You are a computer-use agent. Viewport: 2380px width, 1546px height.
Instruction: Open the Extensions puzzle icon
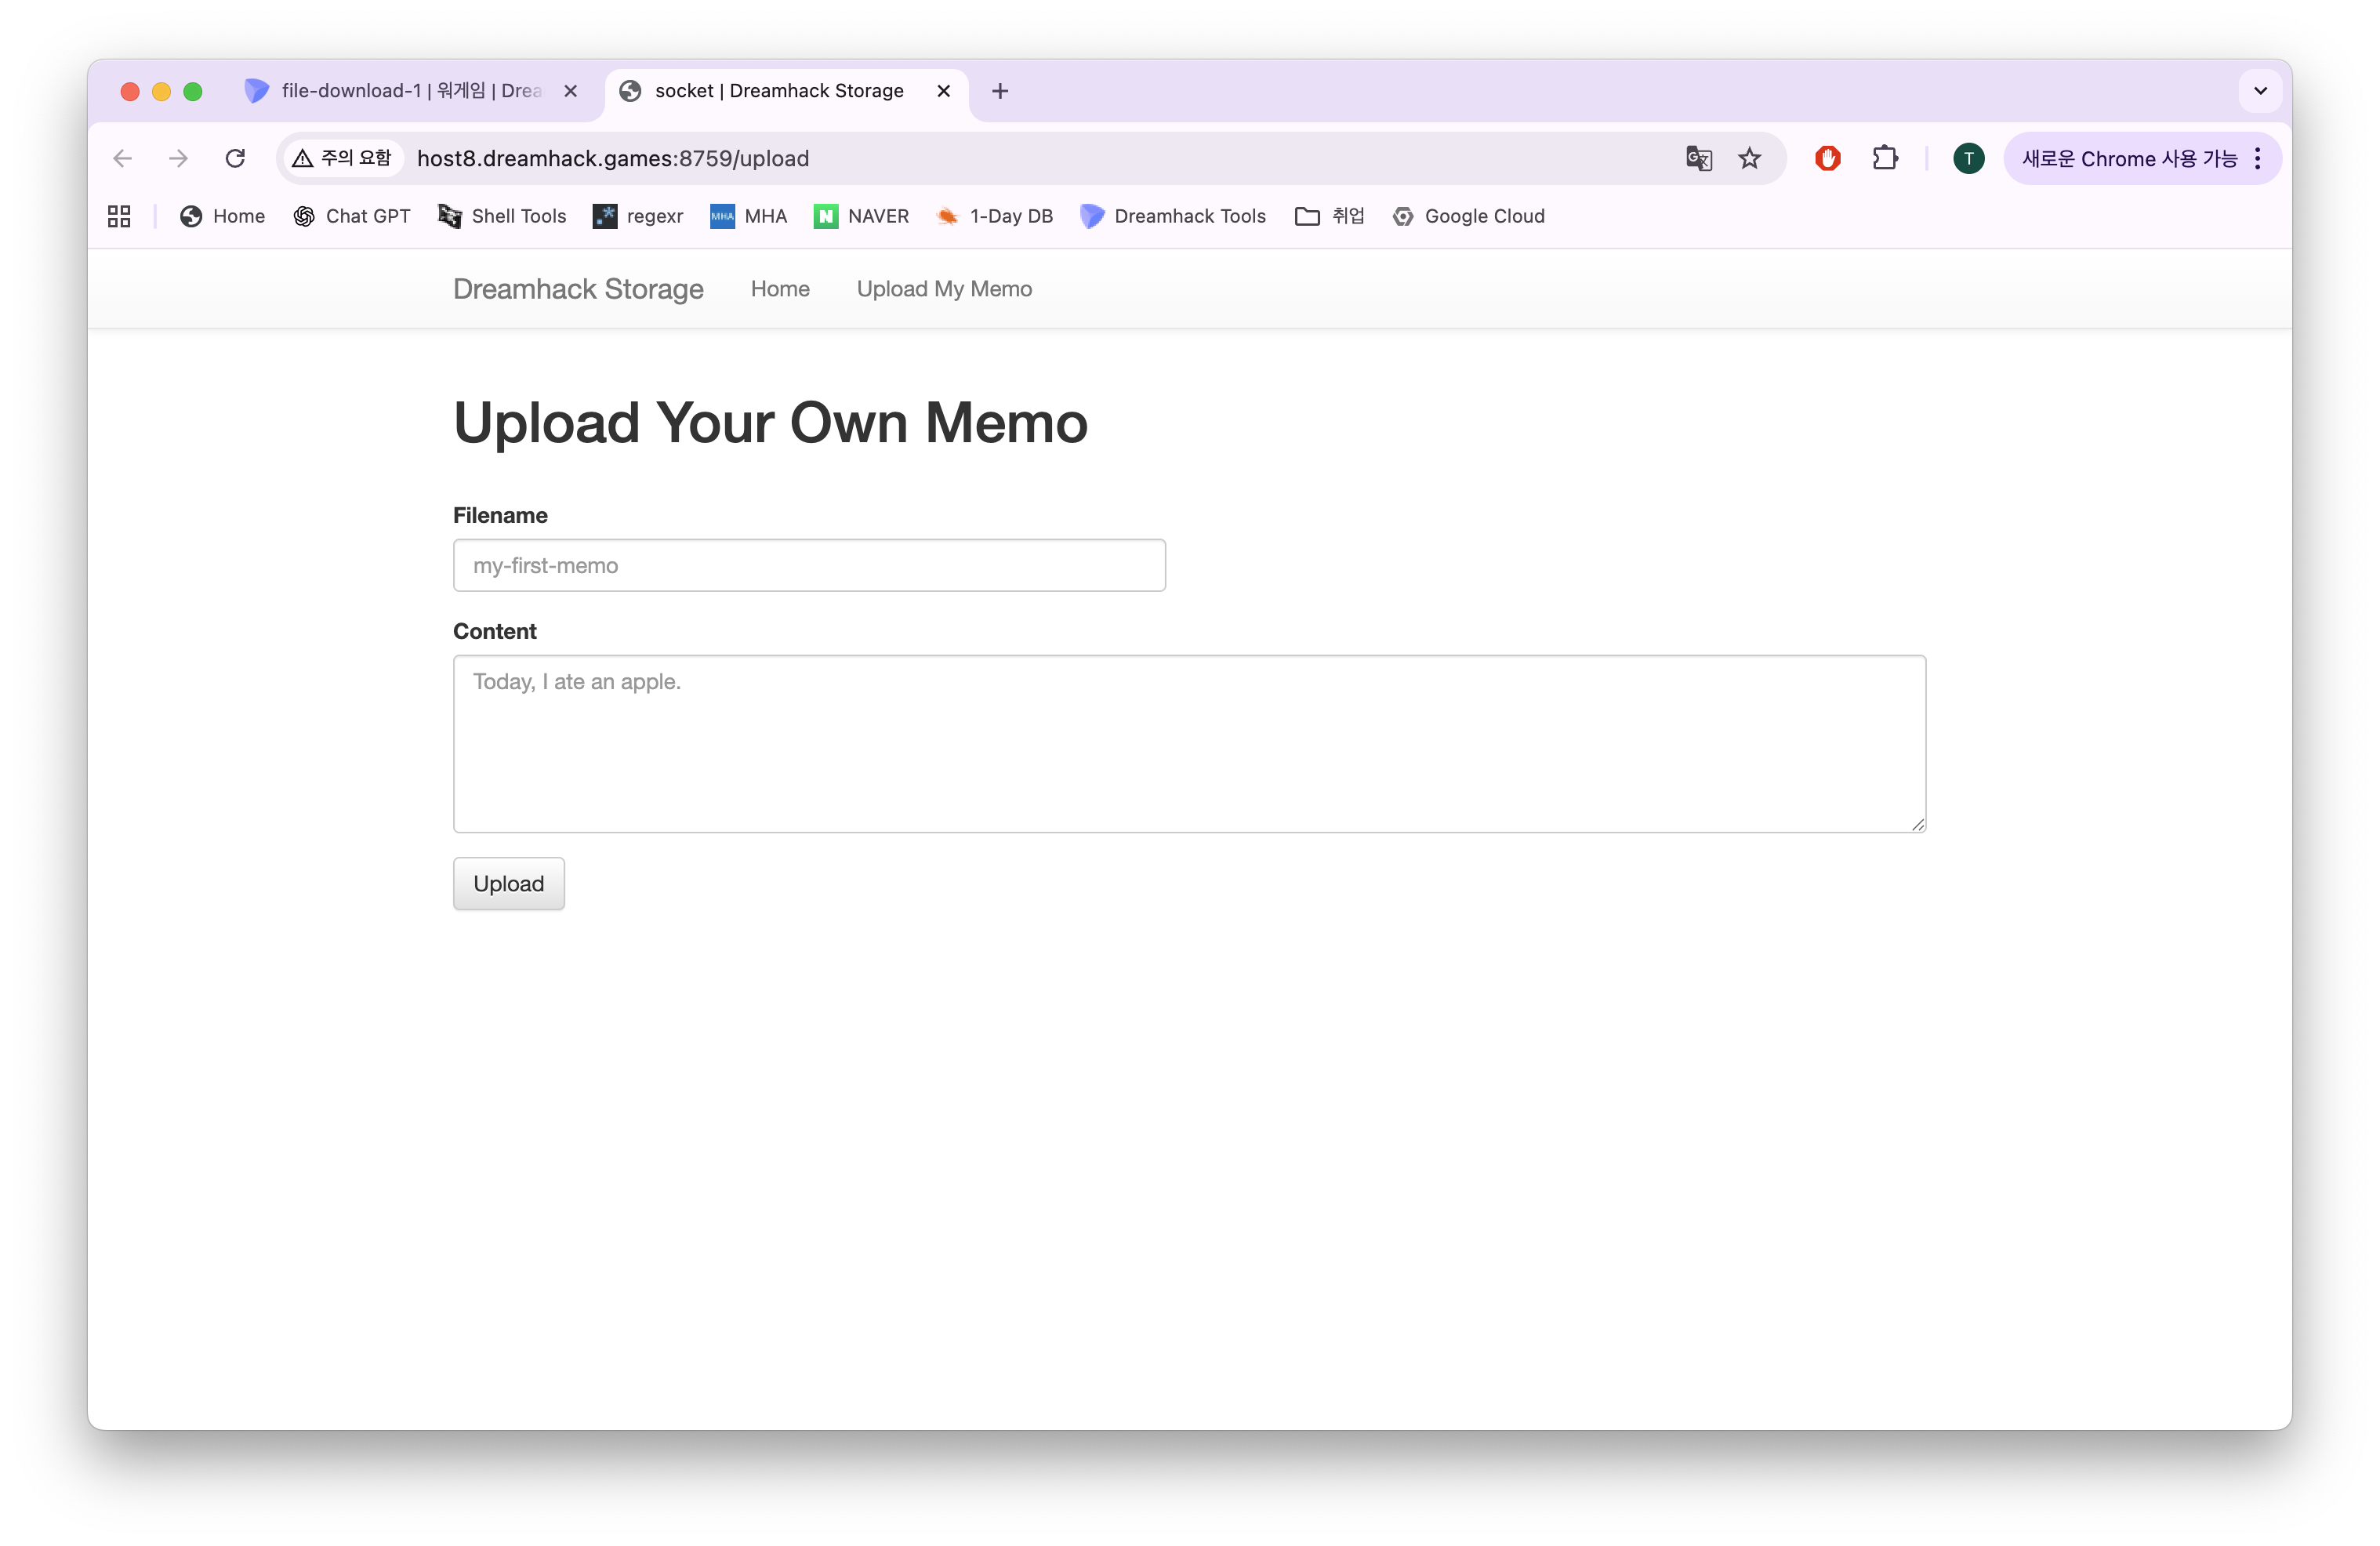point(1884,158)
